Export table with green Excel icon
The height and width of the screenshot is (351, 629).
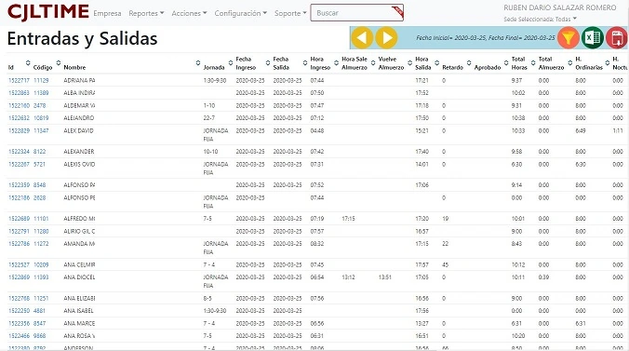coord(593,38)
